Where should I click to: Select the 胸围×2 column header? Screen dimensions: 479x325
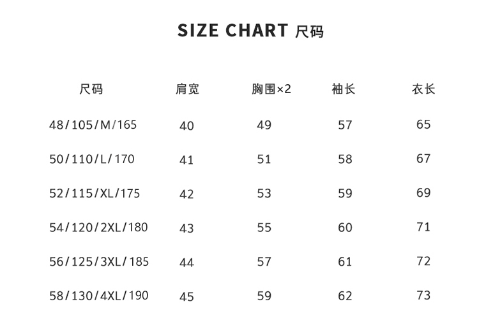(271, 89)
